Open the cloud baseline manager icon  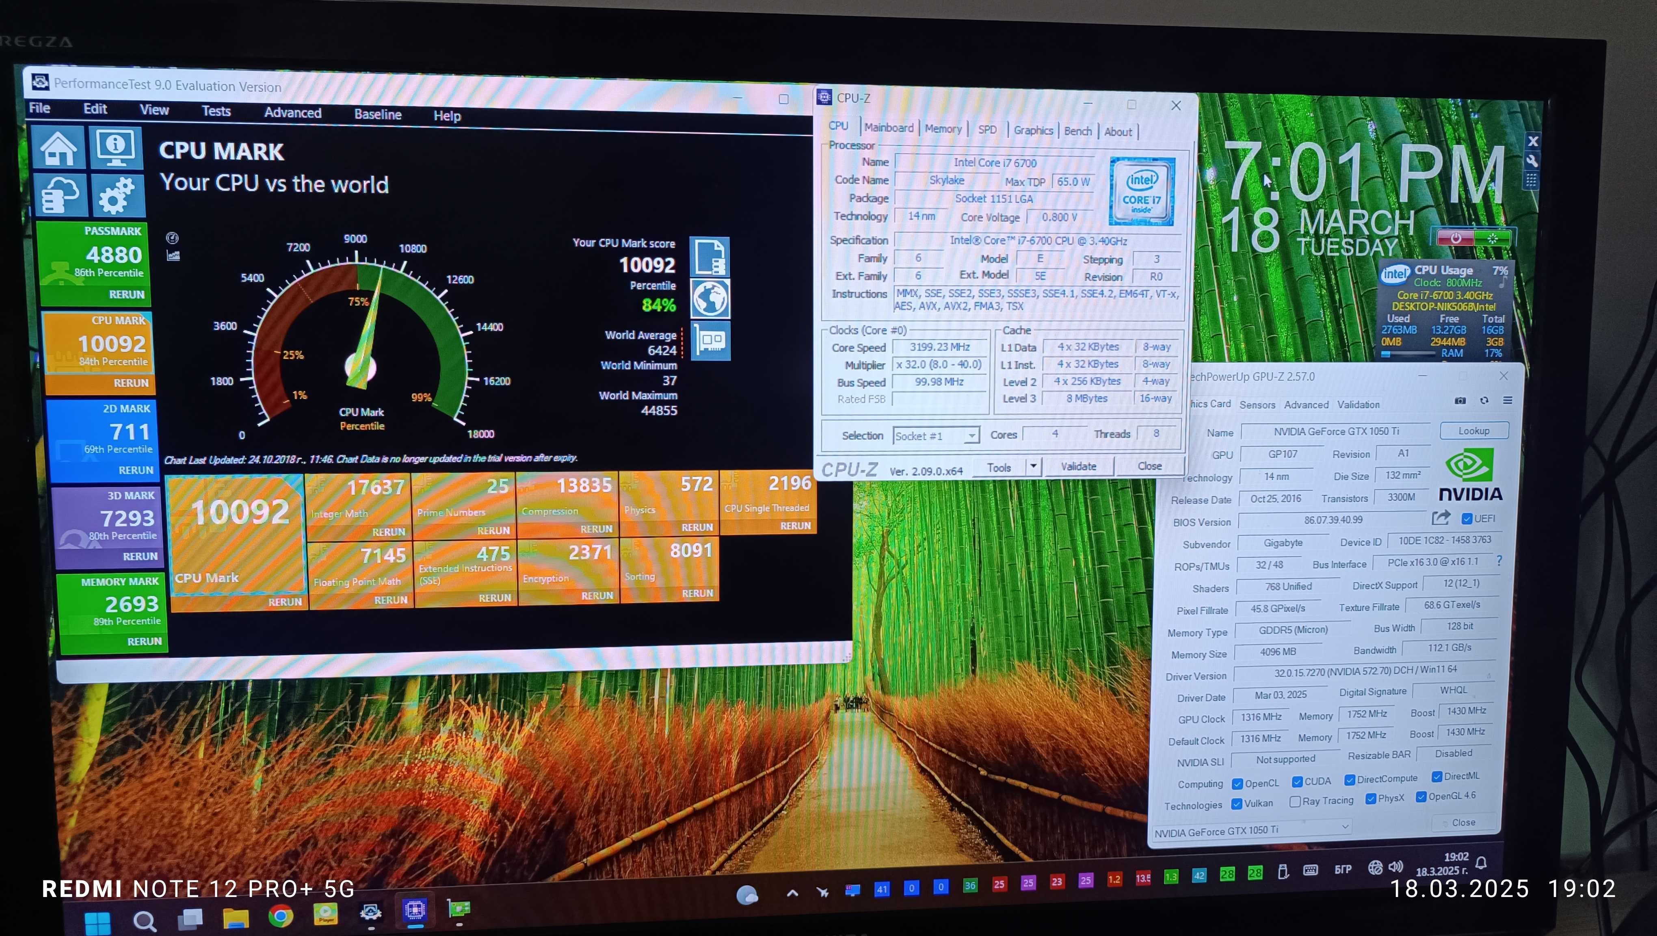tap(61, 195)
